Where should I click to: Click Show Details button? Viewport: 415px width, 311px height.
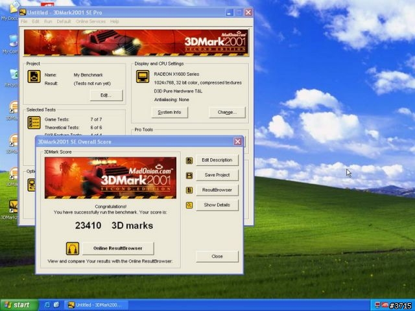tap(217, 205)
